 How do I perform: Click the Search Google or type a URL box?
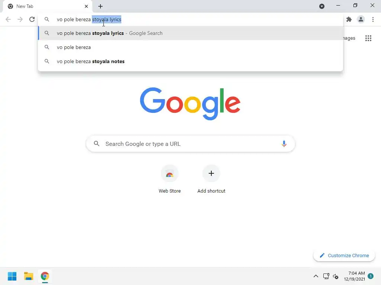click(x=190, y=144)
